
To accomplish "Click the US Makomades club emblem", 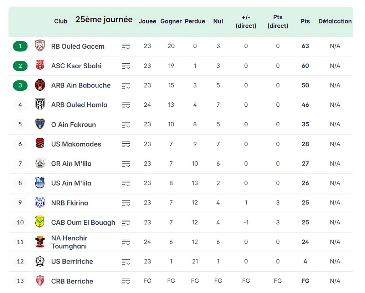I will (x=40, y=144).
